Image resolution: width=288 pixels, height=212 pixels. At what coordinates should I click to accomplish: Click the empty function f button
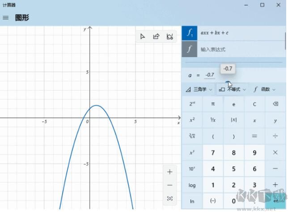pyautogui.click(x=190, y=49)
